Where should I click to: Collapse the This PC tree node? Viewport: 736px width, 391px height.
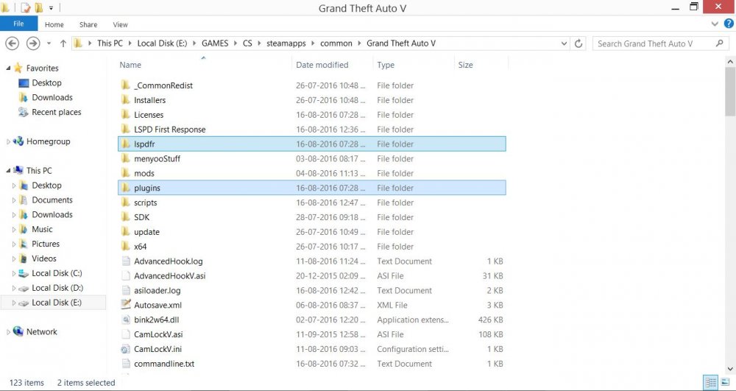8,170
